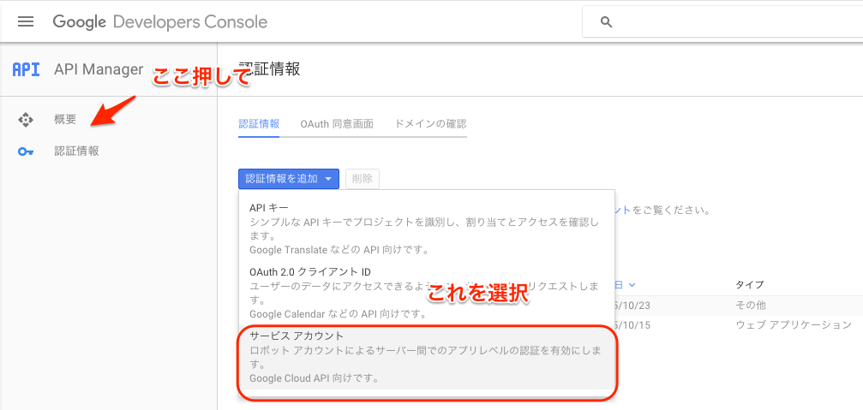The width and height of the screenshot is (863, 410).
Task: Click the 概要 overview icon
Action: (26, 119)
